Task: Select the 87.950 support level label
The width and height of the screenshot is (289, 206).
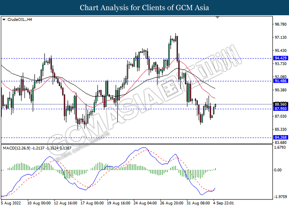Action: [280, 109]
